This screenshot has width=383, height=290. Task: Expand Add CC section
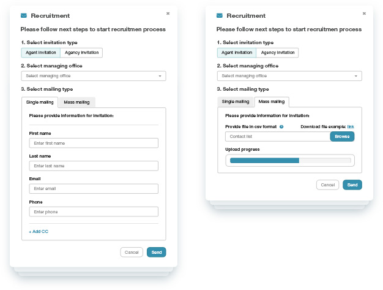pos(39,232)
